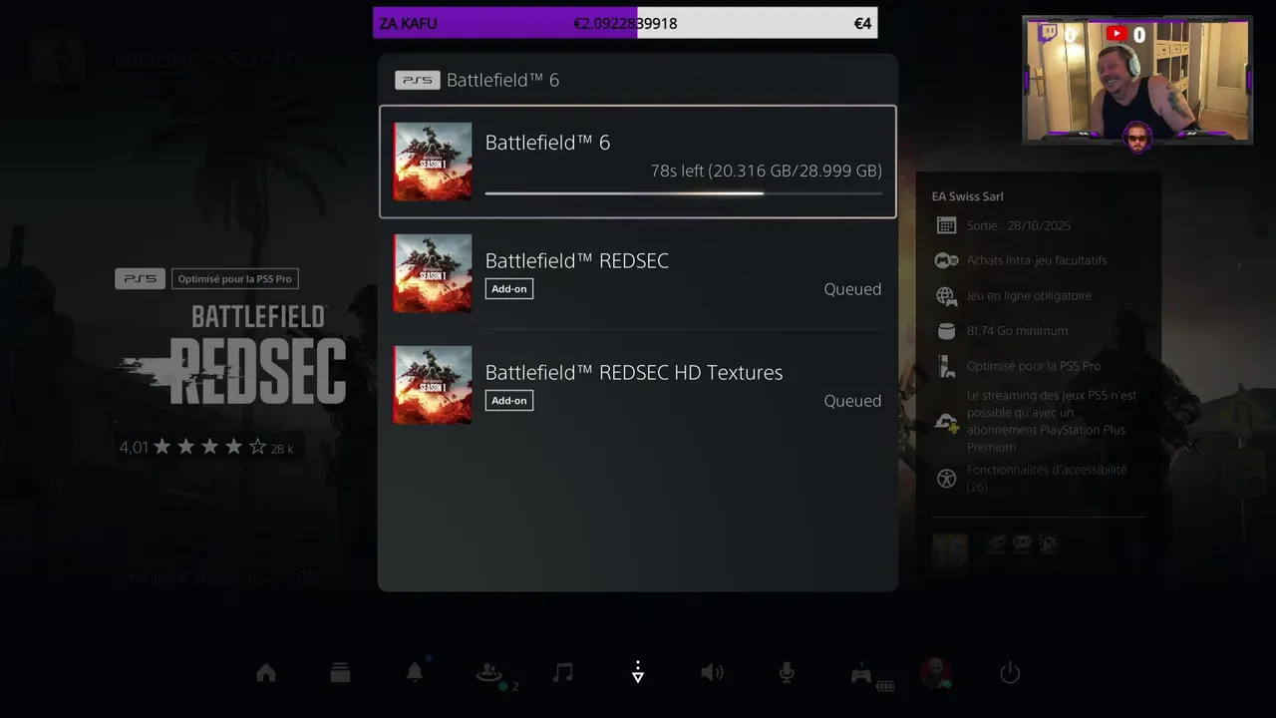Click 'Jeu en ligne obligatoire' text
This screenshot has height=718, width=1276.
point(1029,295)
